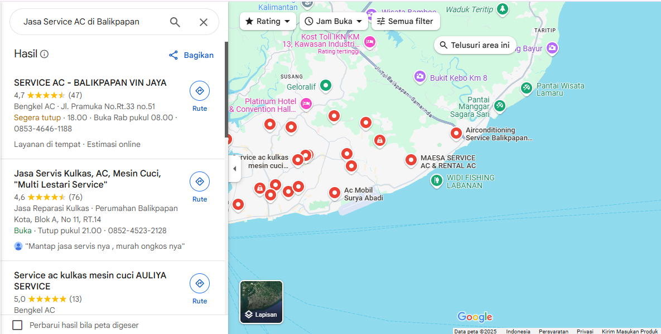The width and height of the screenshot is (661, 334).
Task: Click the Platinum Hotel & Convention Hall marker
Action: click(x=306, y=104)
